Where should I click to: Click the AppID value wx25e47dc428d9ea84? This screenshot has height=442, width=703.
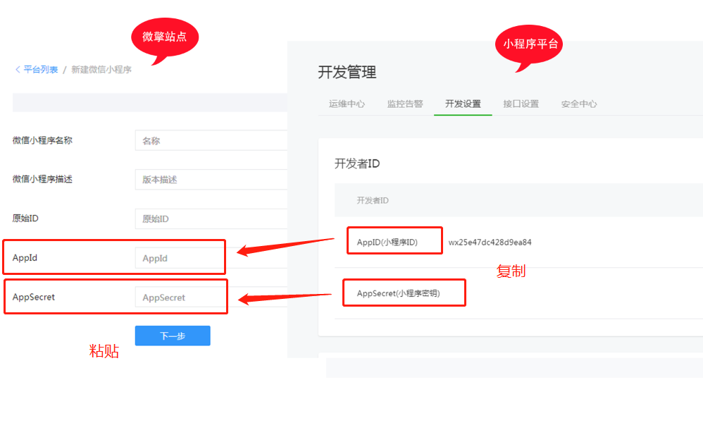click(490, 243)
